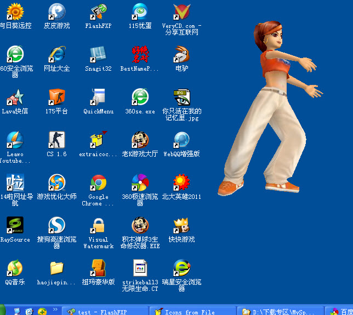
Task: Open the FlashFXP desktop shortcut
Action: pos(99,12)
